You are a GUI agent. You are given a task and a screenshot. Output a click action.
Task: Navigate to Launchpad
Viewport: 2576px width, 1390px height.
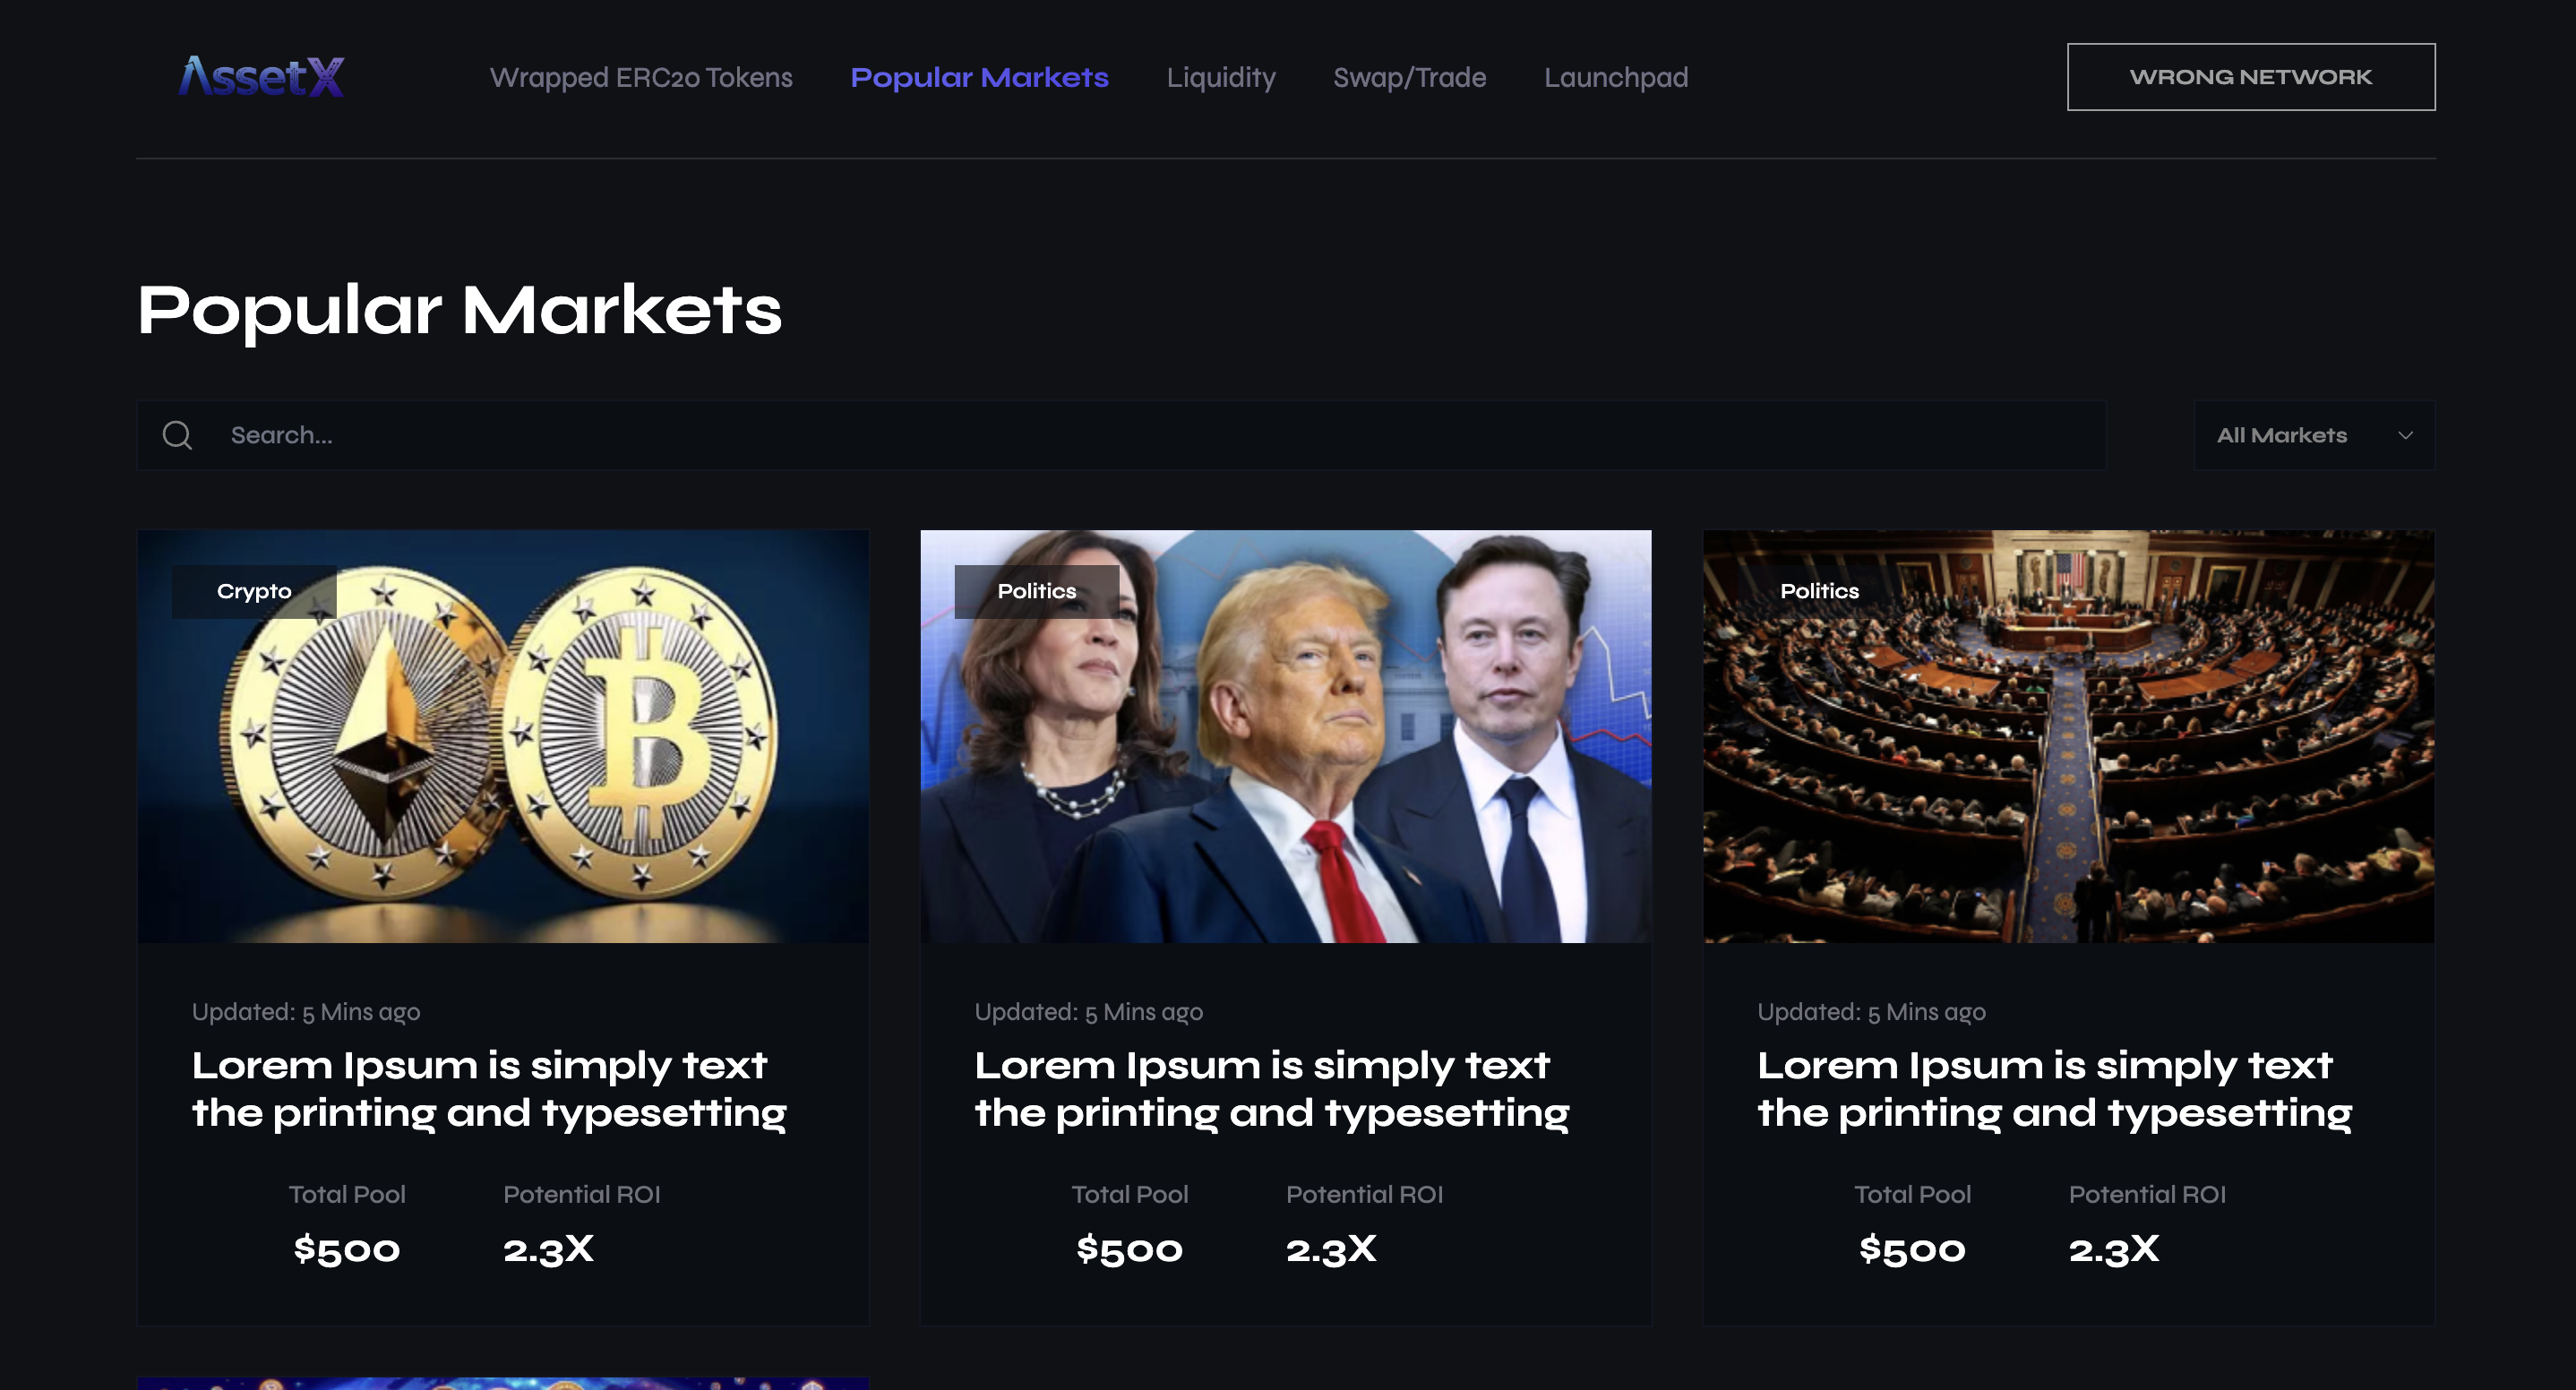pyautogui.click(x=1615, y=77)
